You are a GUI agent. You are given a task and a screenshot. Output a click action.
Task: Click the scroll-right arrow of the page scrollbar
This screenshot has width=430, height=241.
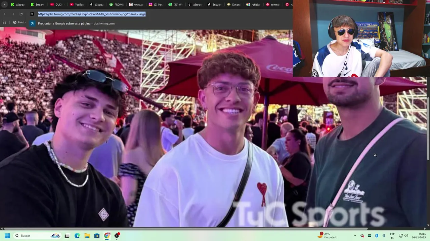pyautogui.click(x=425, y=229)
